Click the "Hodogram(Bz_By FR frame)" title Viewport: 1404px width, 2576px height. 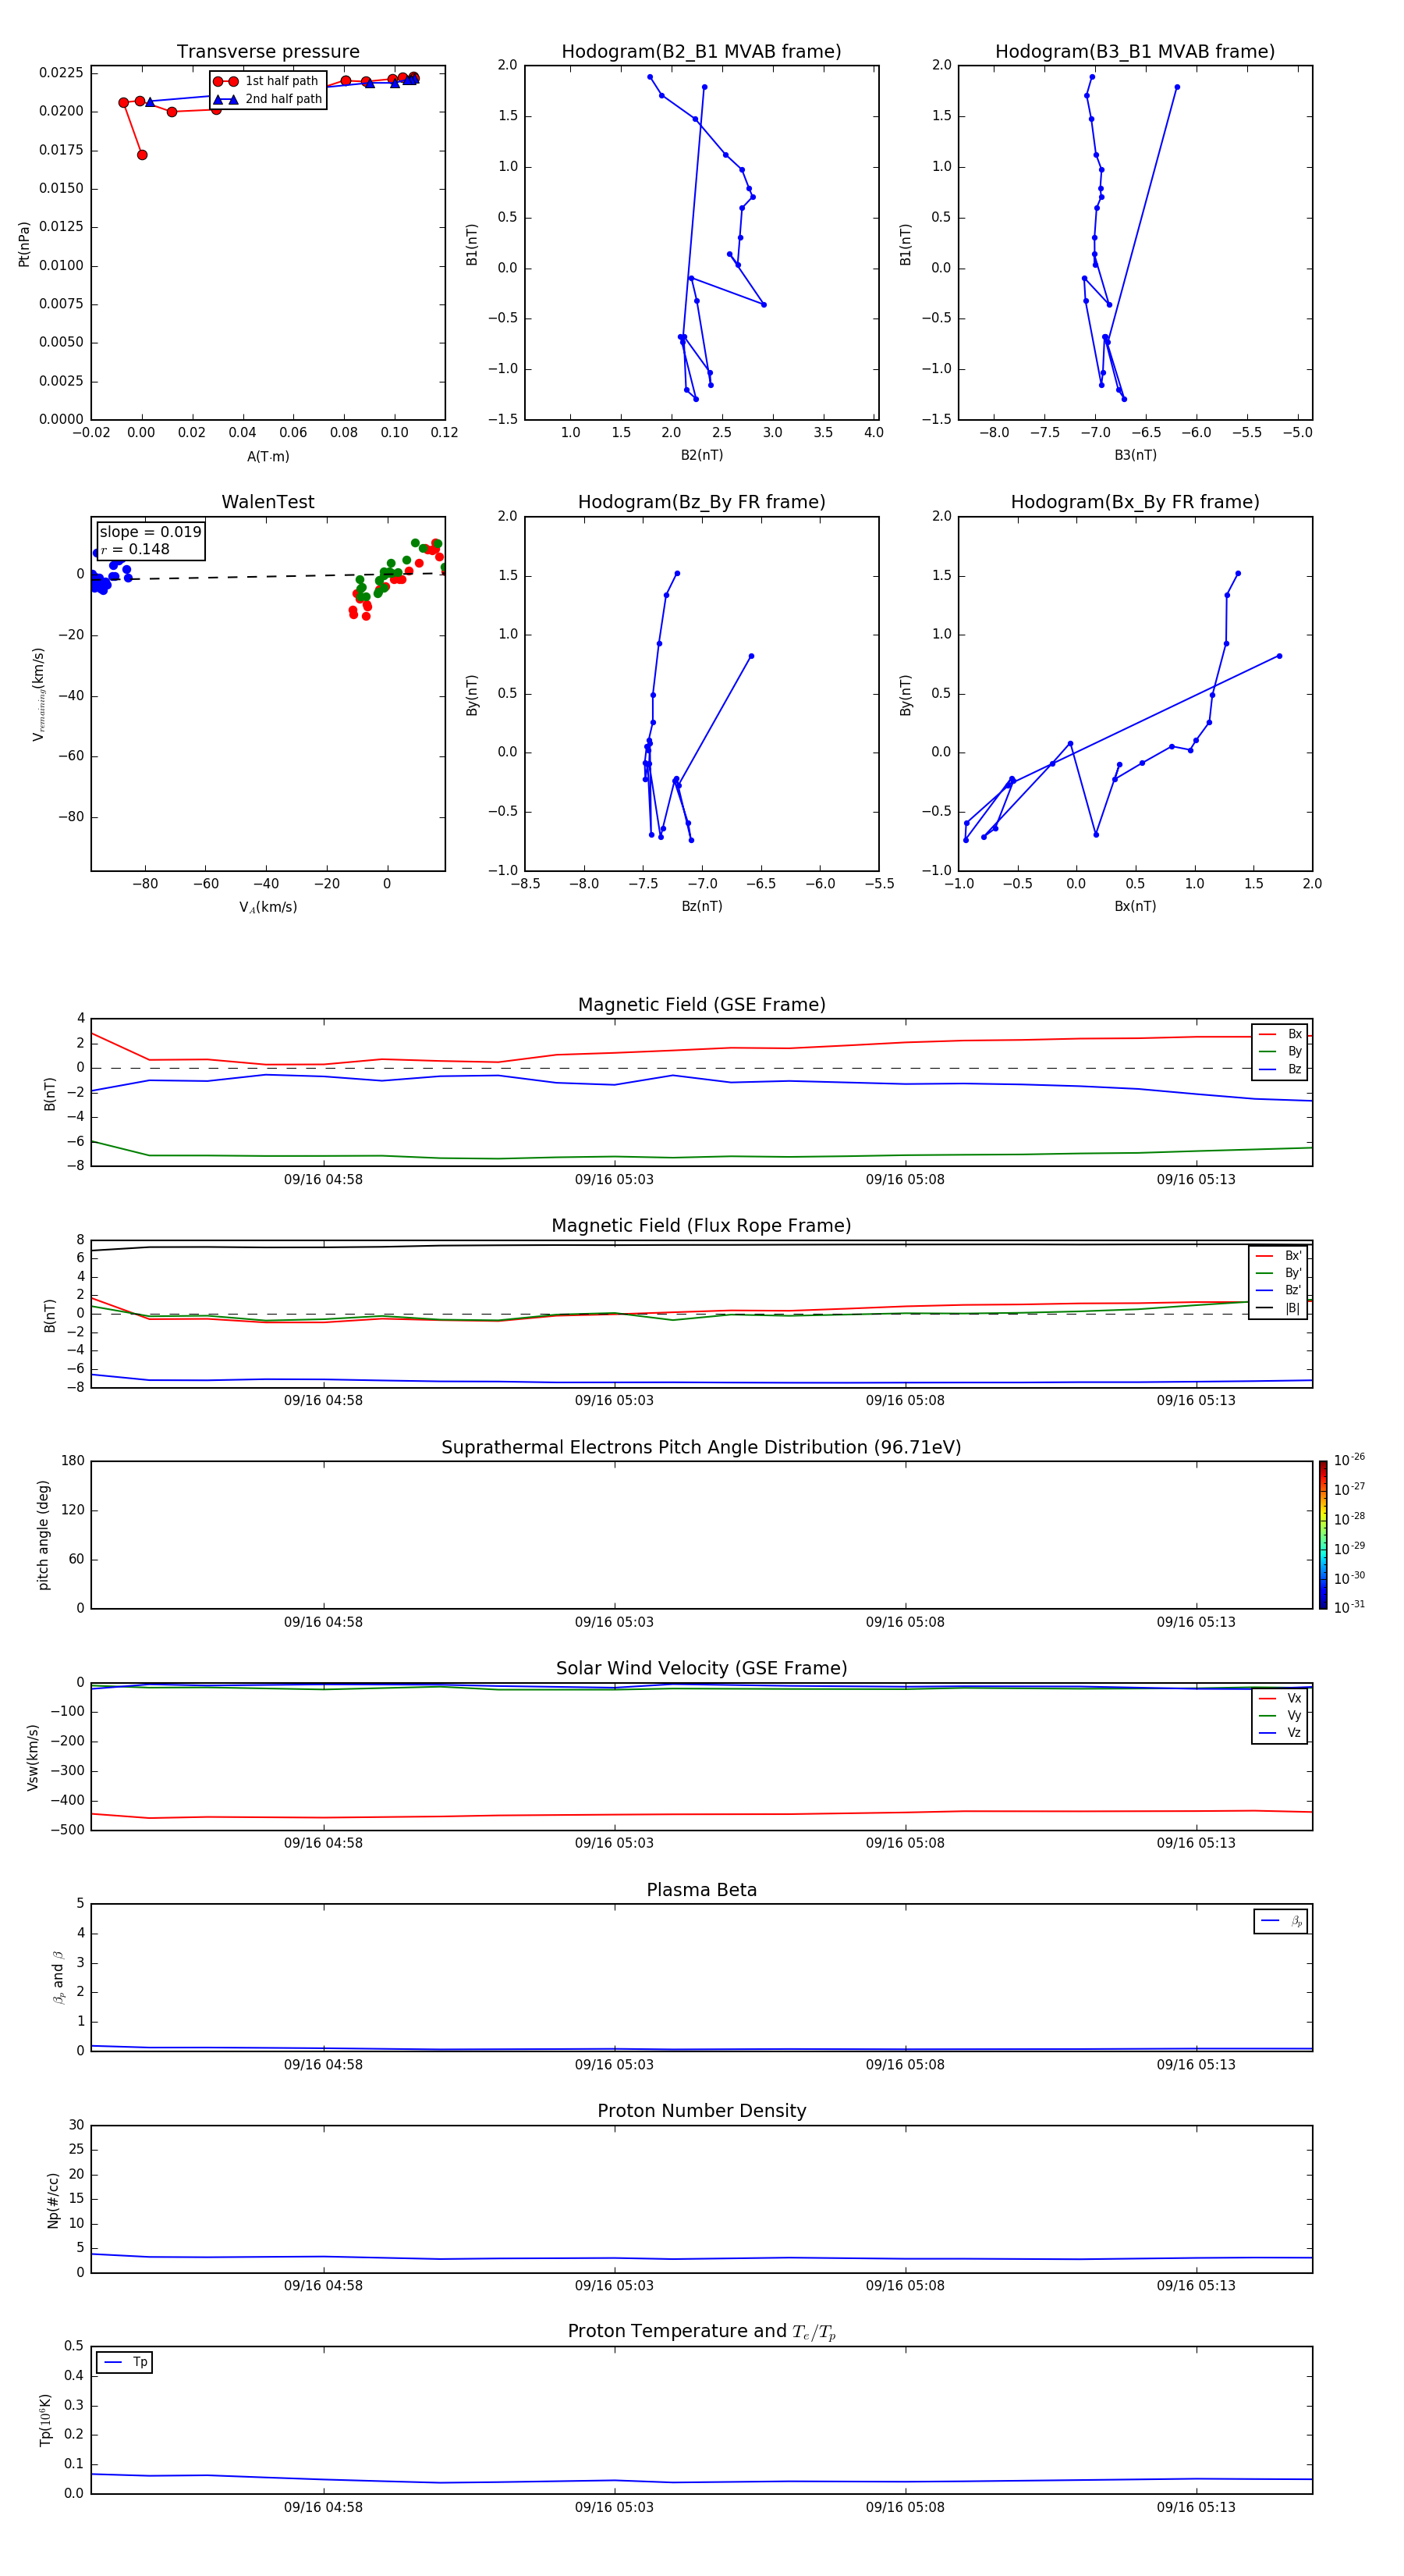click(701, 502)
